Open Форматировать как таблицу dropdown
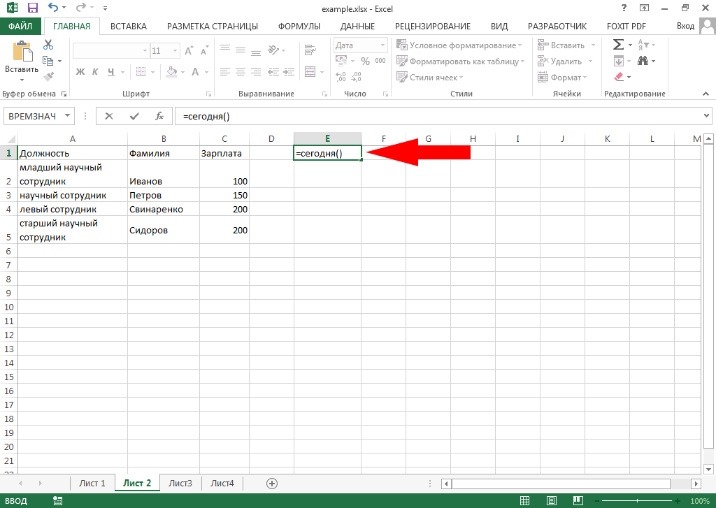The width and height of the screenshot is (716, 508). 461,61
